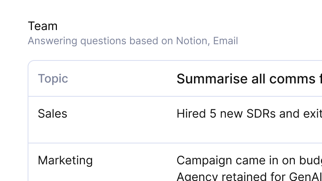This screenshot has height=181, width=322.
Task: Click the word Email in the subtitle
Action: [x=225, y=41]
